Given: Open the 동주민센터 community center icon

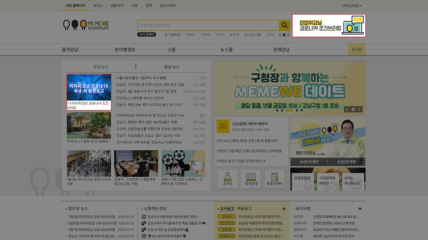Looking at the screenshot, I should coord(275,179).
